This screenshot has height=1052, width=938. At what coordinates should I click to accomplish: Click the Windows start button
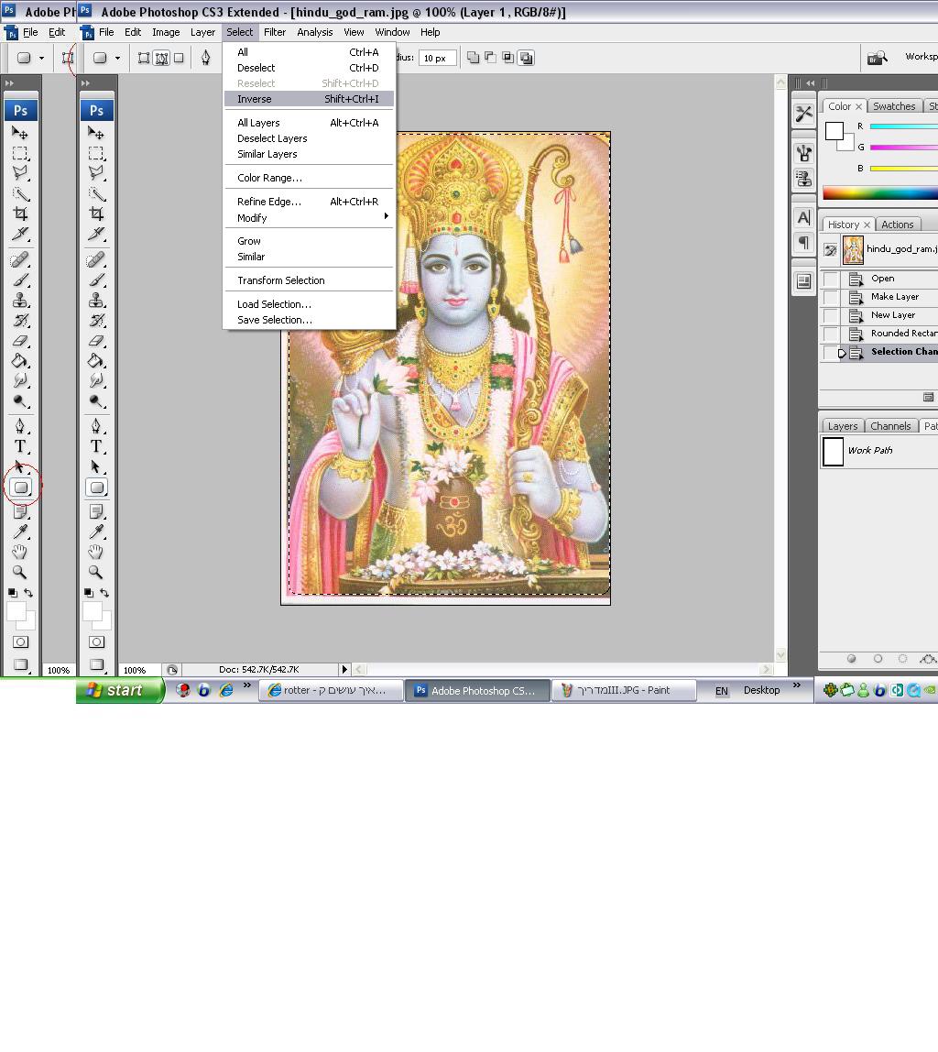pos(120,691)
